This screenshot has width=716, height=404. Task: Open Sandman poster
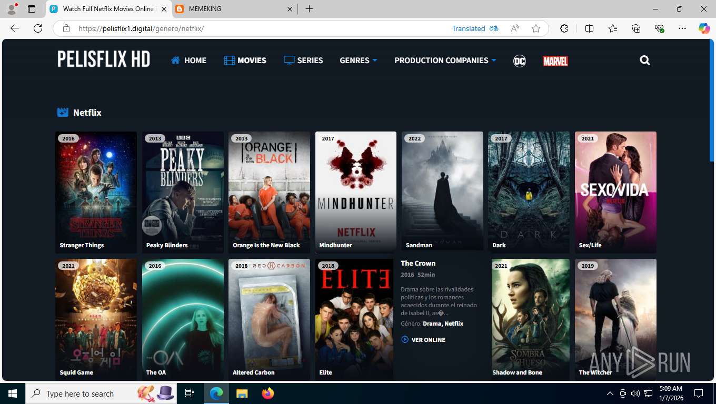pyautogui.click(x=442, y=192)
